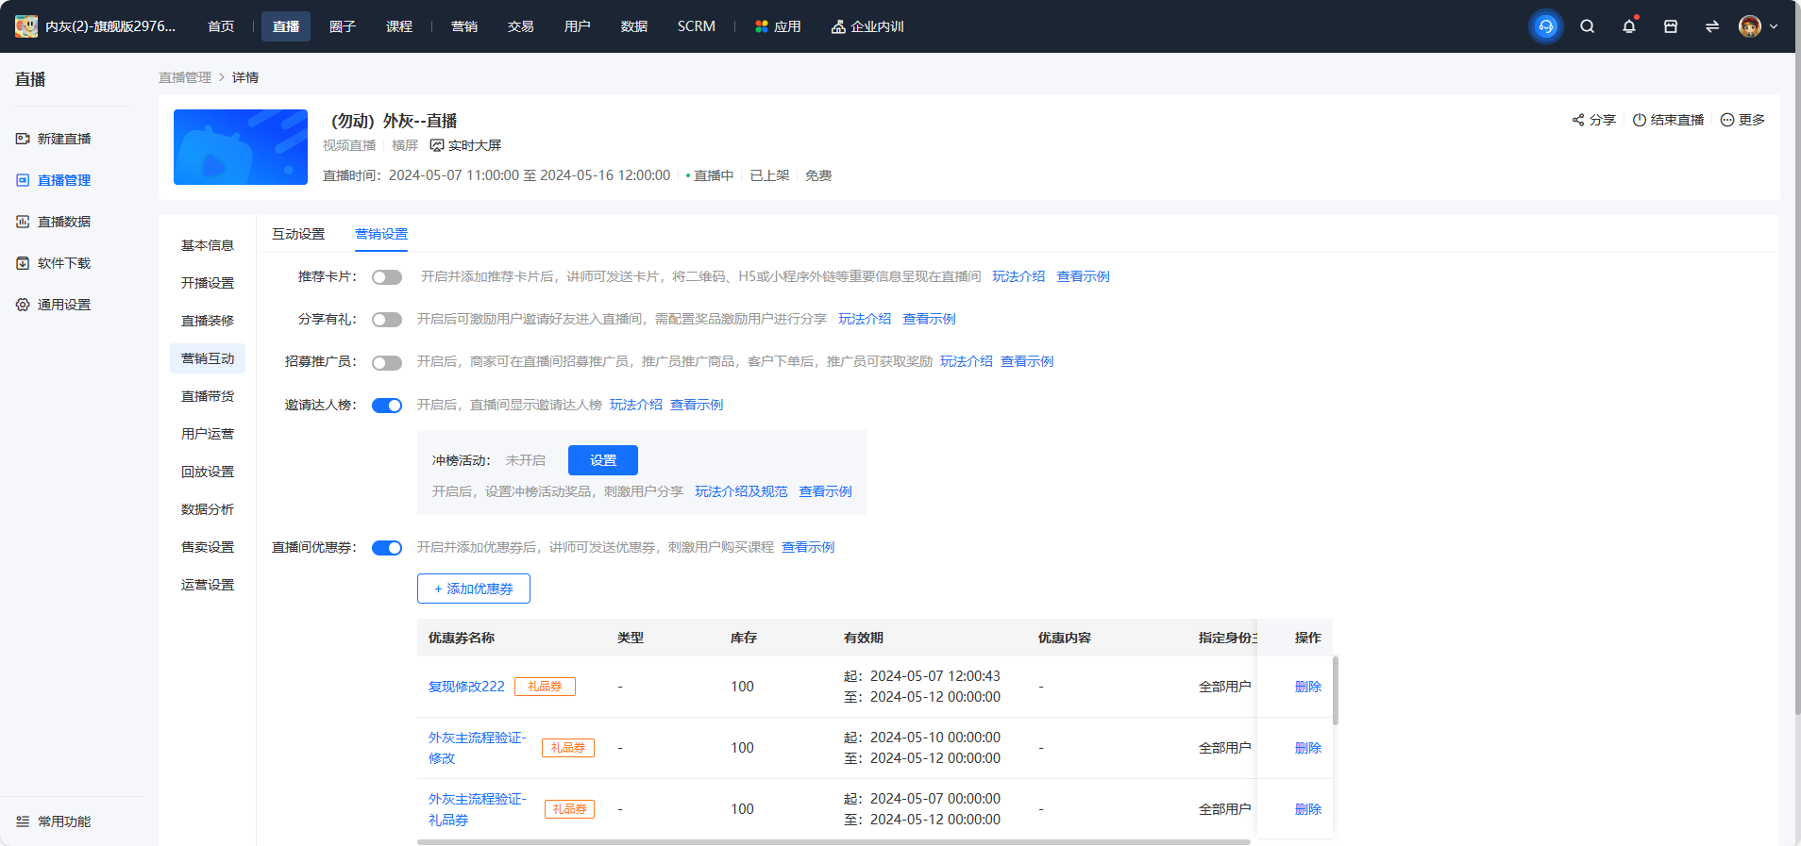
Task: Open the 企业内训 menu
Action: (x=867, y=26)
